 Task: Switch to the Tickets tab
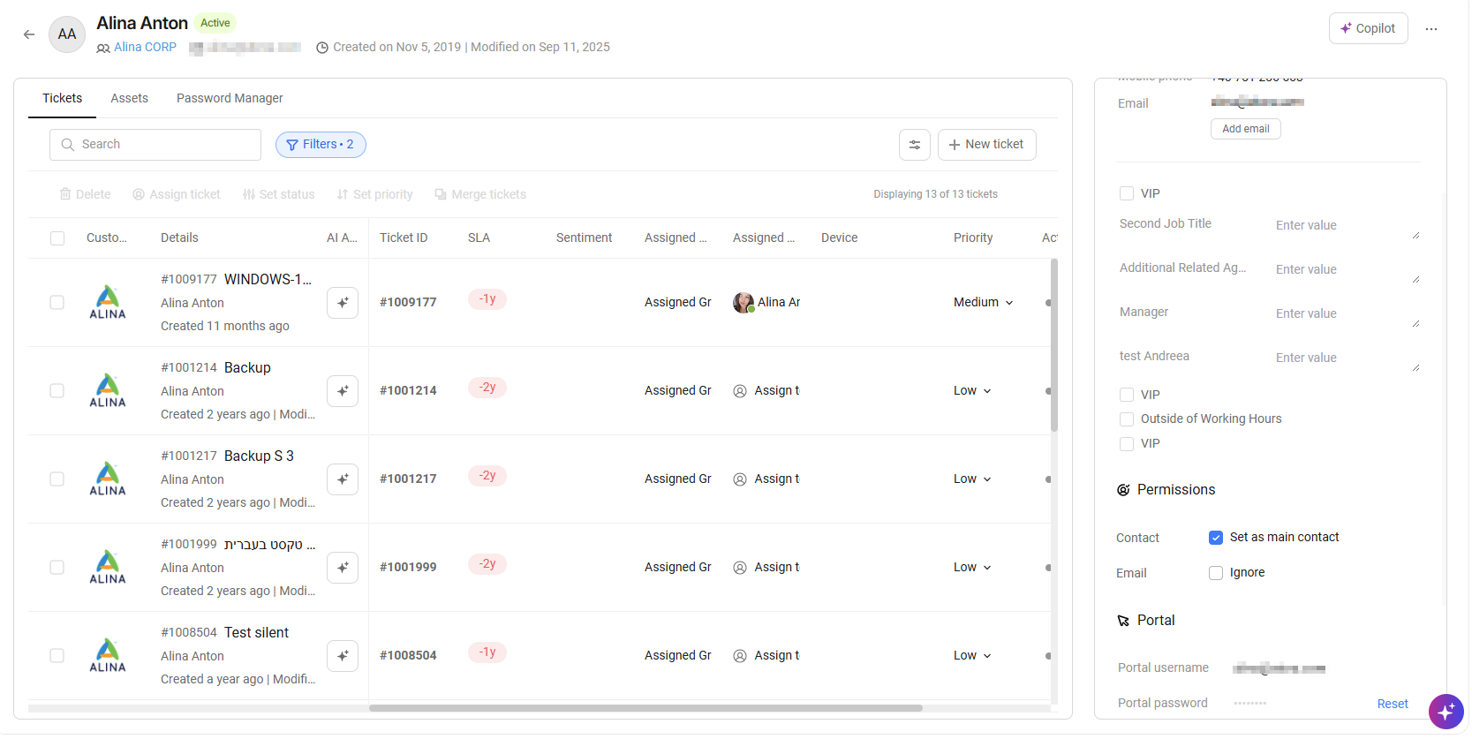[x=62, y=98]
